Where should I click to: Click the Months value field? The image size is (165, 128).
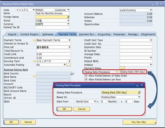(104, 101)
